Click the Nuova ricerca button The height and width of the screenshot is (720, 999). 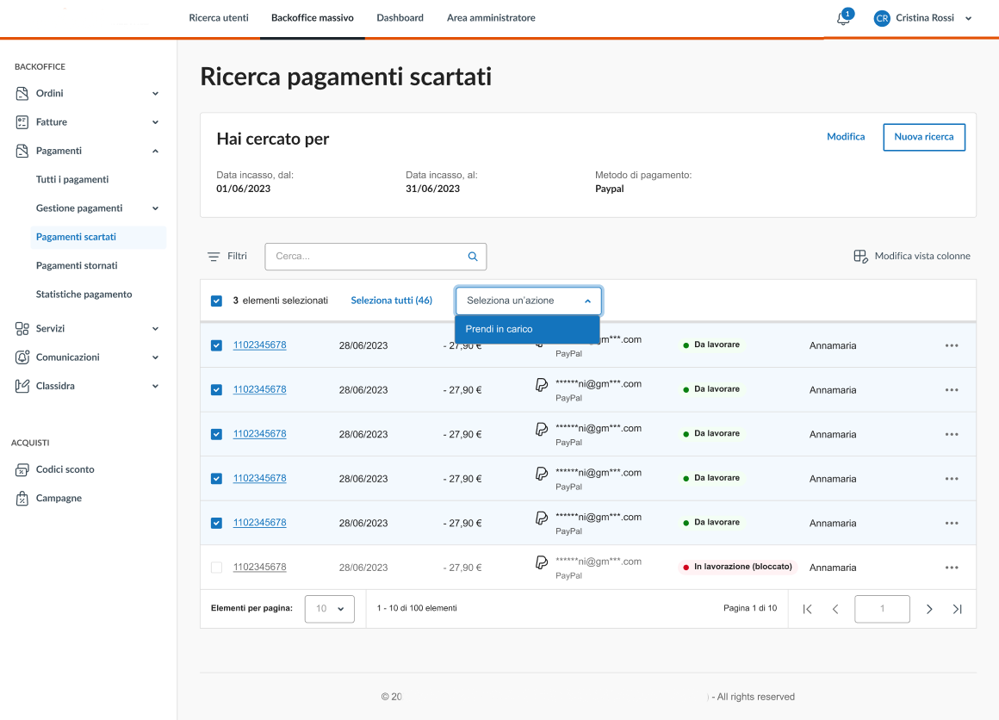click(x=923, y=137)
